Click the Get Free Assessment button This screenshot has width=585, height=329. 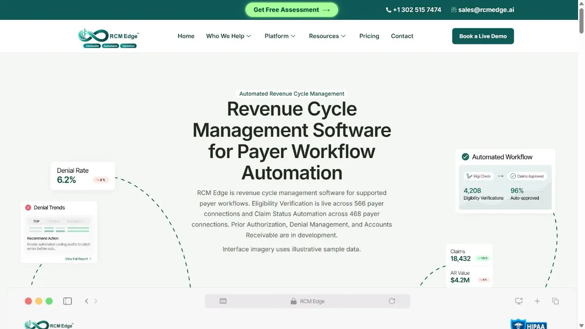point(292,10)
